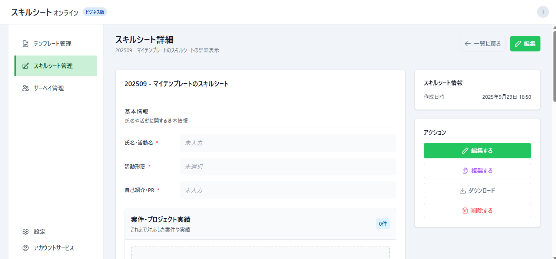Click the 自己紹介・PR field showing 未入力
556x259 pixels.
click(288, 190)
